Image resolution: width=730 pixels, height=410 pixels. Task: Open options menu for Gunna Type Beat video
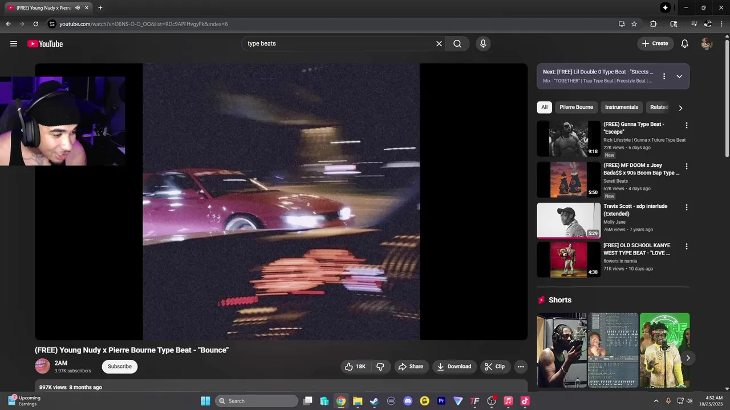click(687, 125)
